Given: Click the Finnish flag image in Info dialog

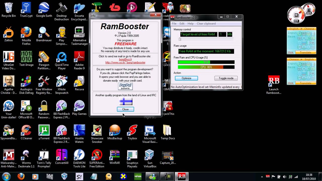Looking at the screenshot, I should pyautogui.click(x=126, y=102).
